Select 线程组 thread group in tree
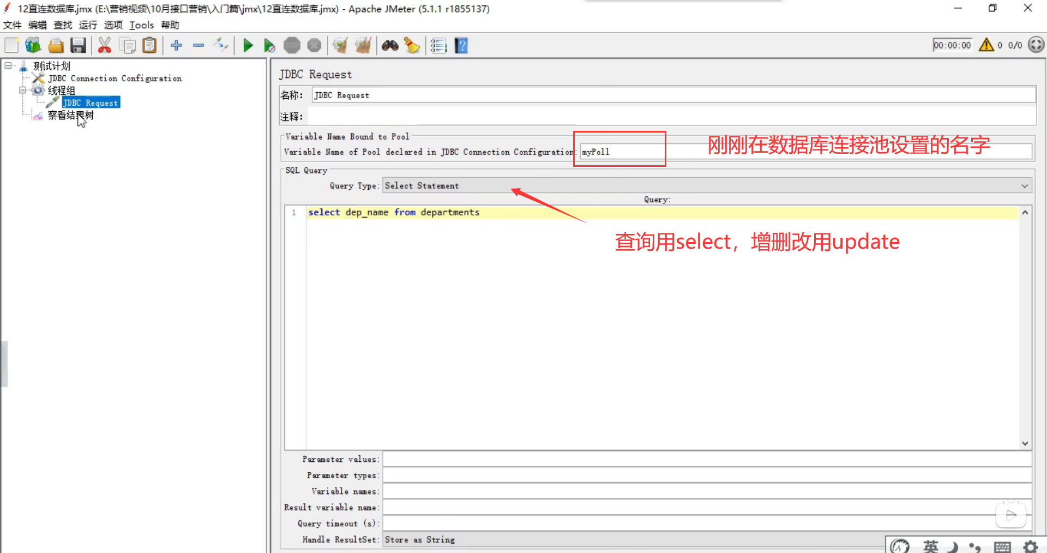This screenshot has height=553, width=1047. (x=62, y=91)
